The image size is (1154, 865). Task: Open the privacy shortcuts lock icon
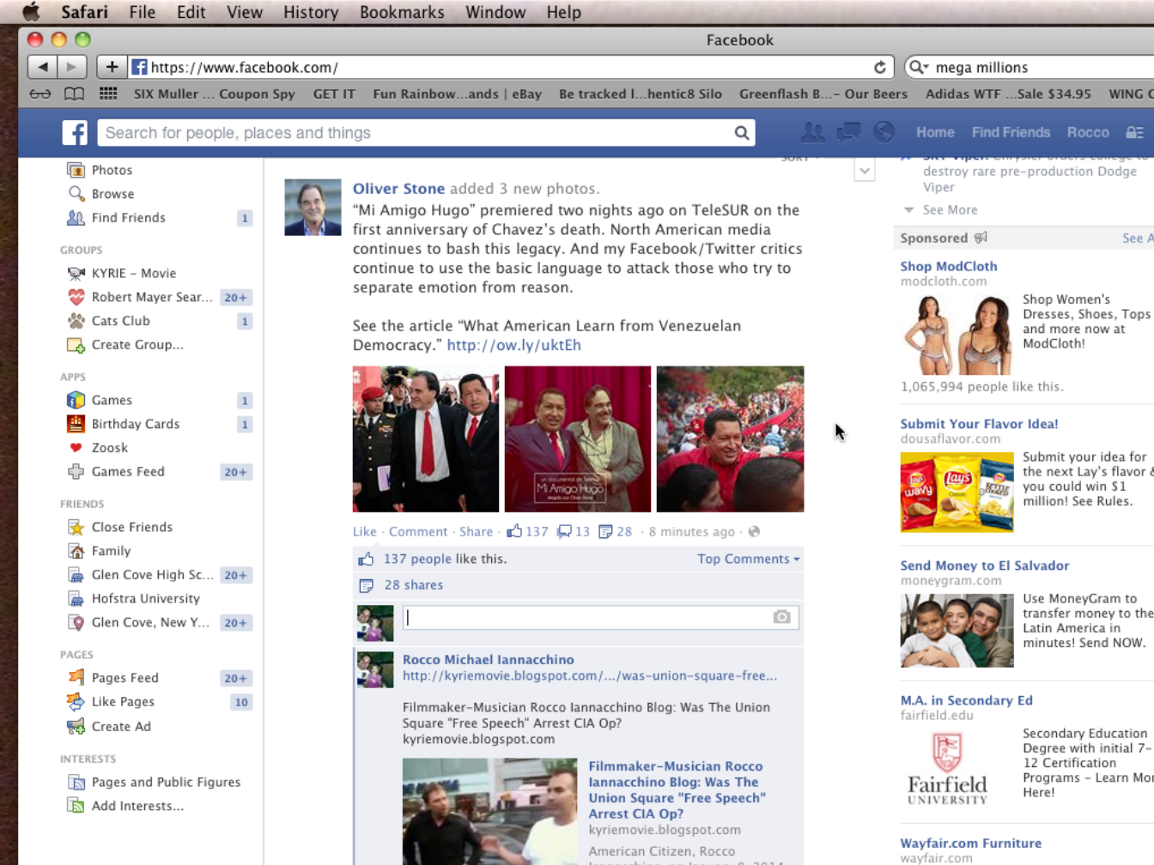tap(1134, 132)
